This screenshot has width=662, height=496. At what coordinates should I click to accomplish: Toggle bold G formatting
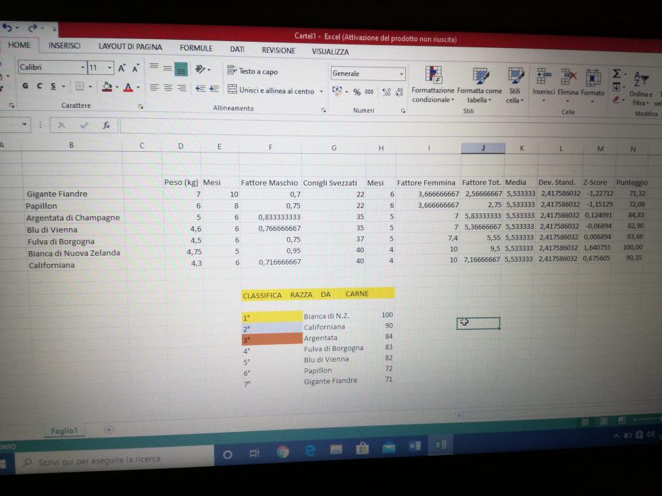point(25,86)
